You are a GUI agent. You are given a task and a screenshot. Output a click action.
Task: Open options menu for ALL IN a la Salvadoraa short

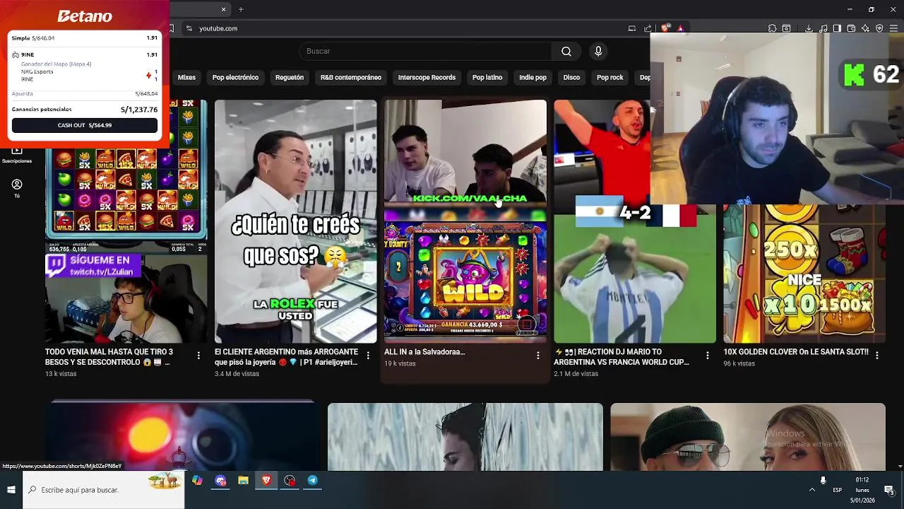pos(537,356)
